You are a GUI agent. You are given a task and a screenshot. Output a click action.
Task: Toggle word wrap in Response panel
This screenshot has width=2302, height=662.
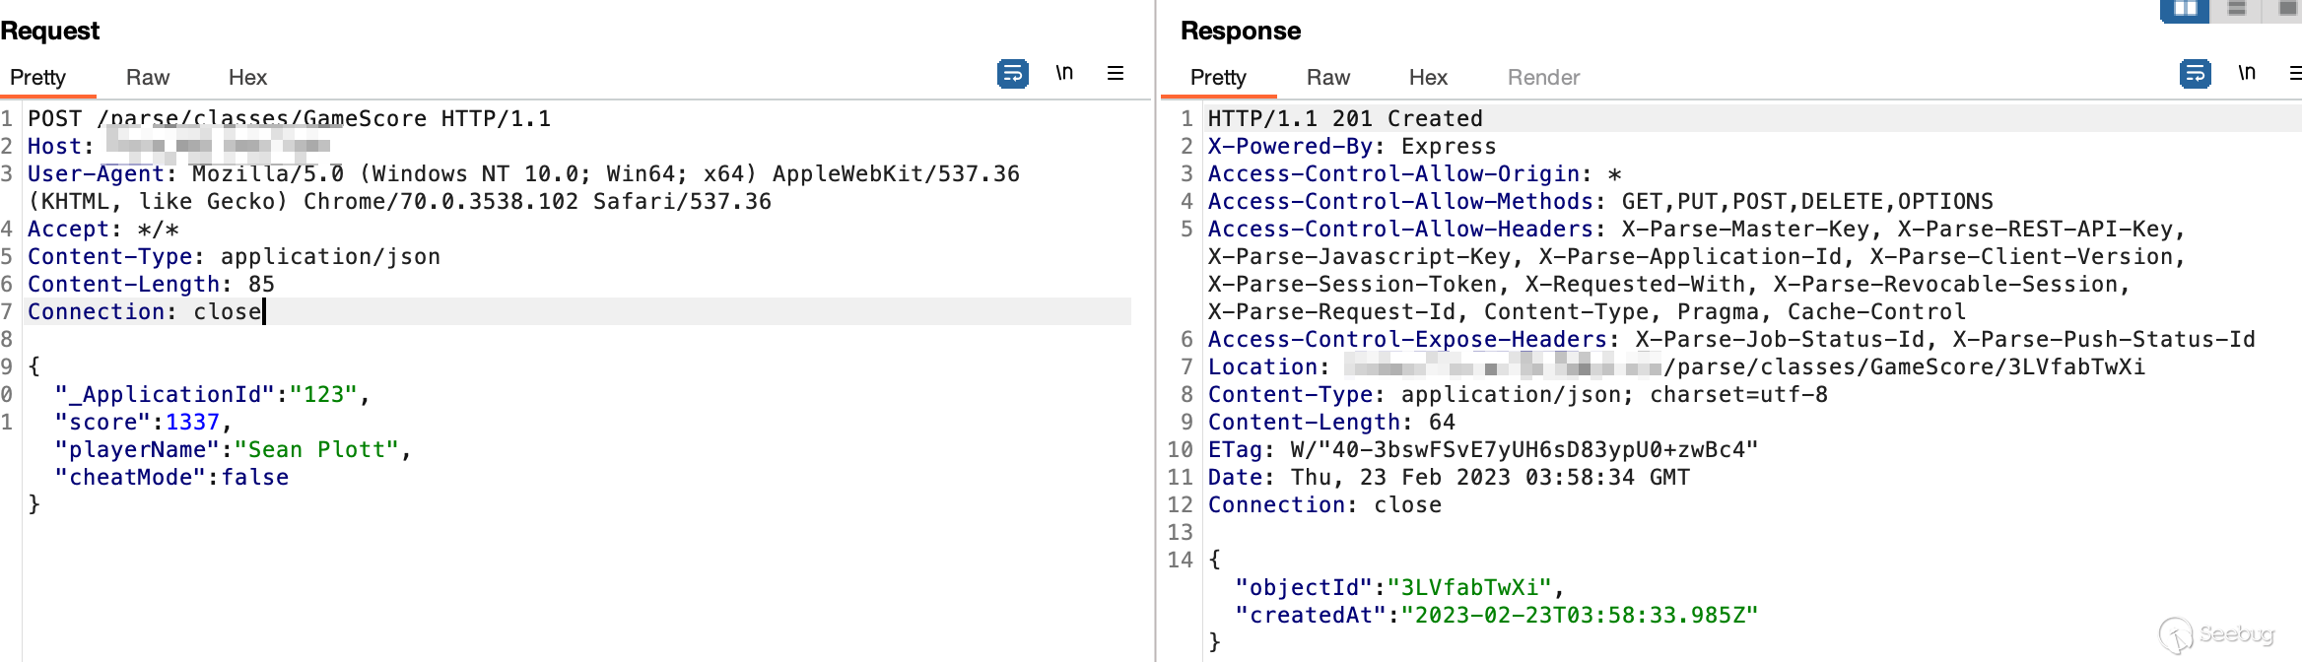tap(2195, 74)
